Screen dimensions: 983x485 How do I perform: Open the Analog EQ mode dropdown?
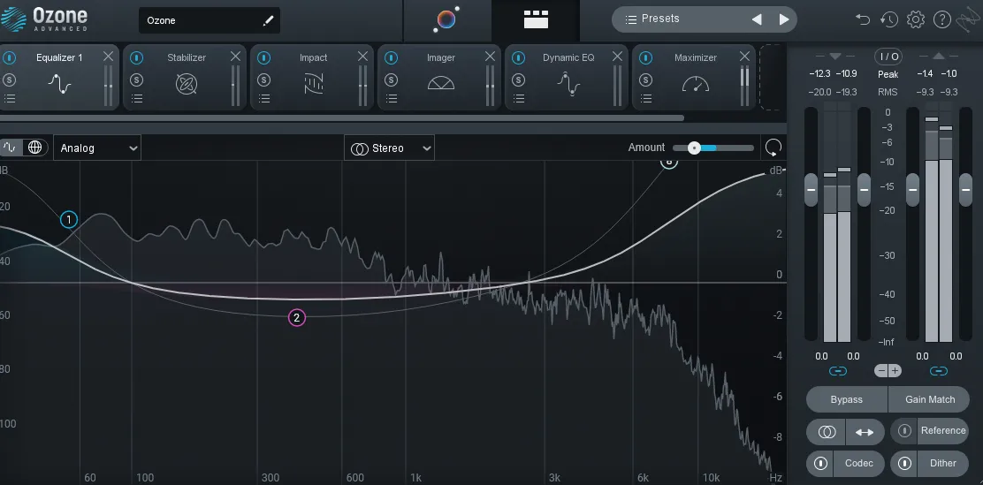pos(97,148)
